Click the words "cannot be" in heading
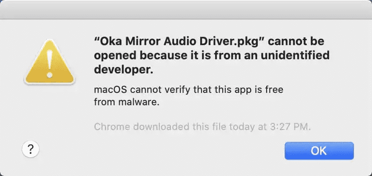The height and width of the screenshot is (176, 372). pos(296,42)
